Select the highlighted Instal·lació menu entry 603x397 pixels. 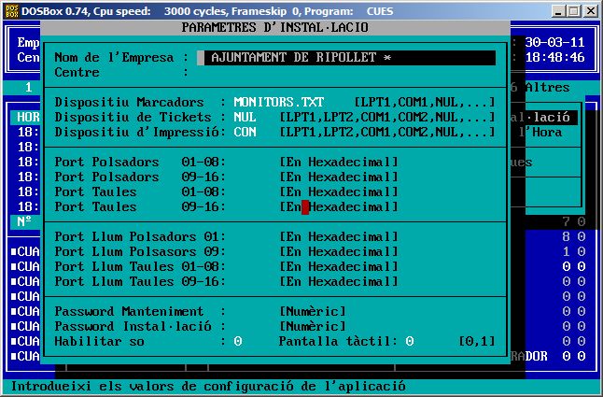546,118
